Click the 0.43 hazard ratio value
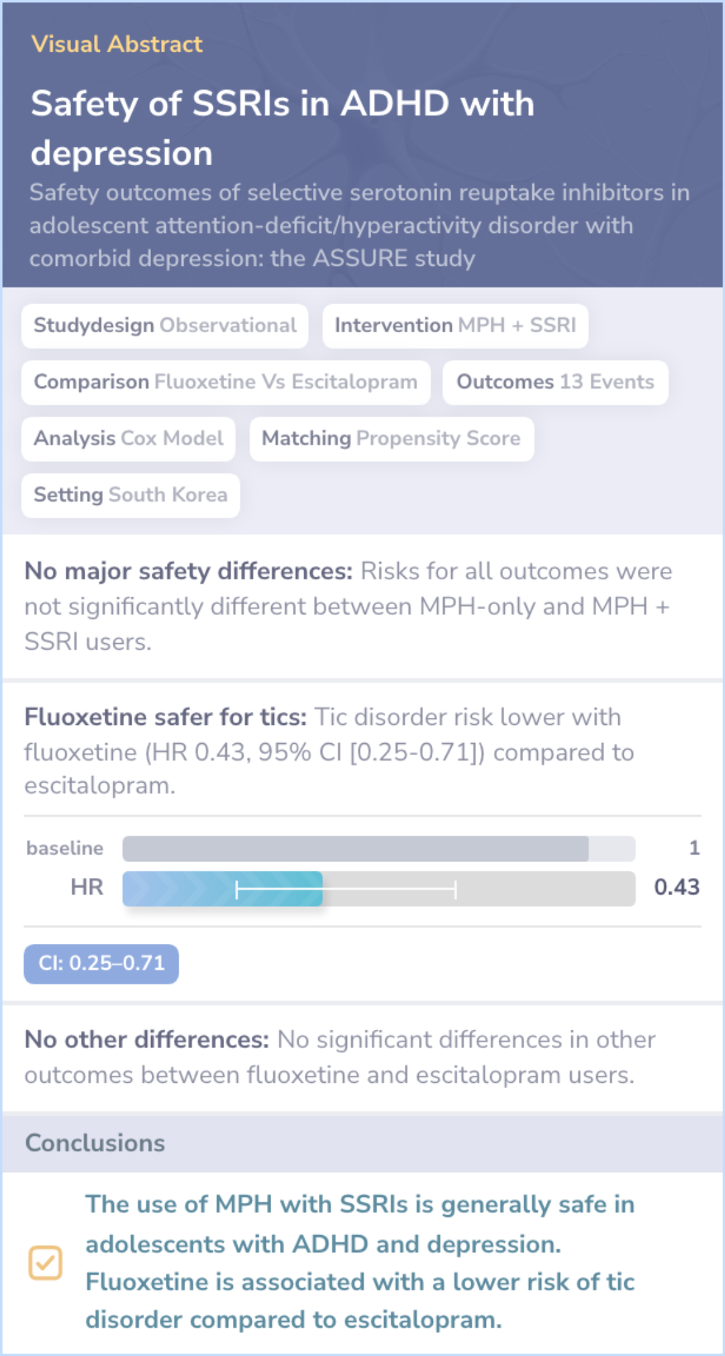 coord(677,887)
